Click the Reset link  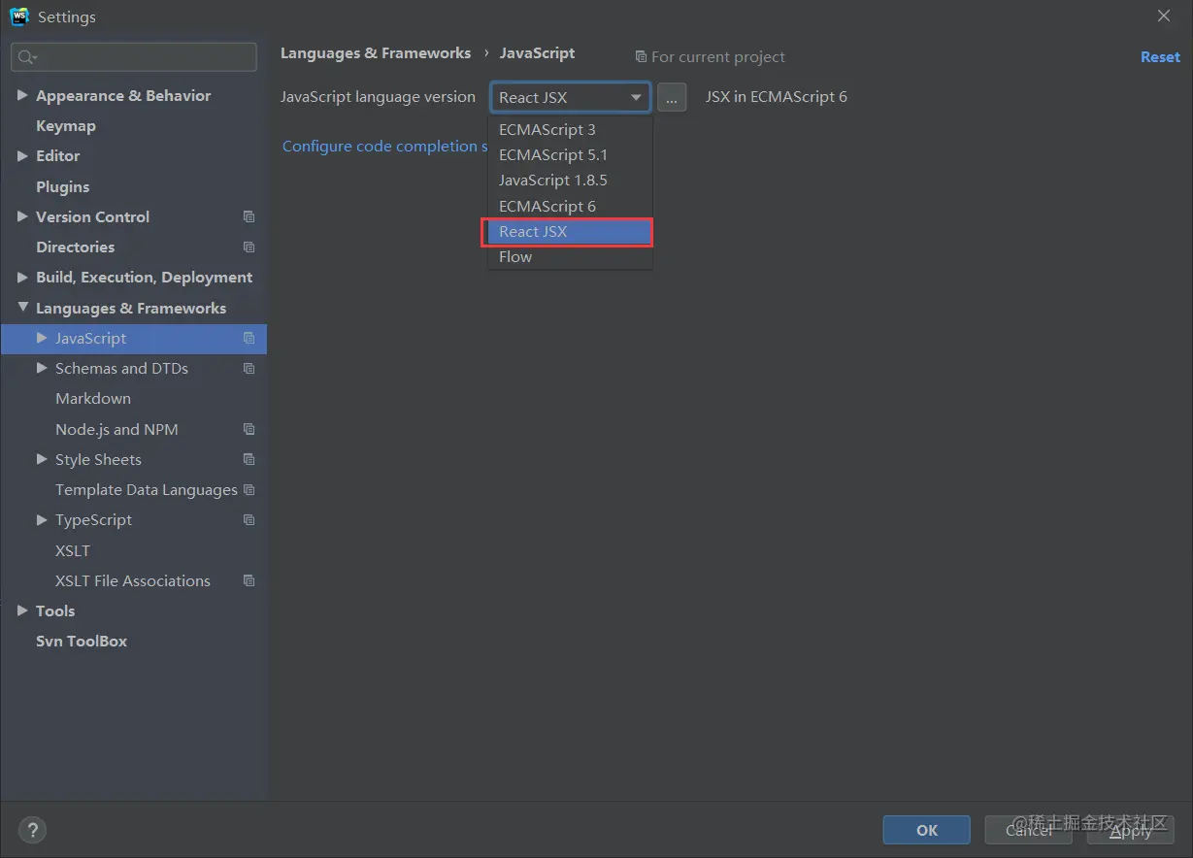pos(1160,57)
